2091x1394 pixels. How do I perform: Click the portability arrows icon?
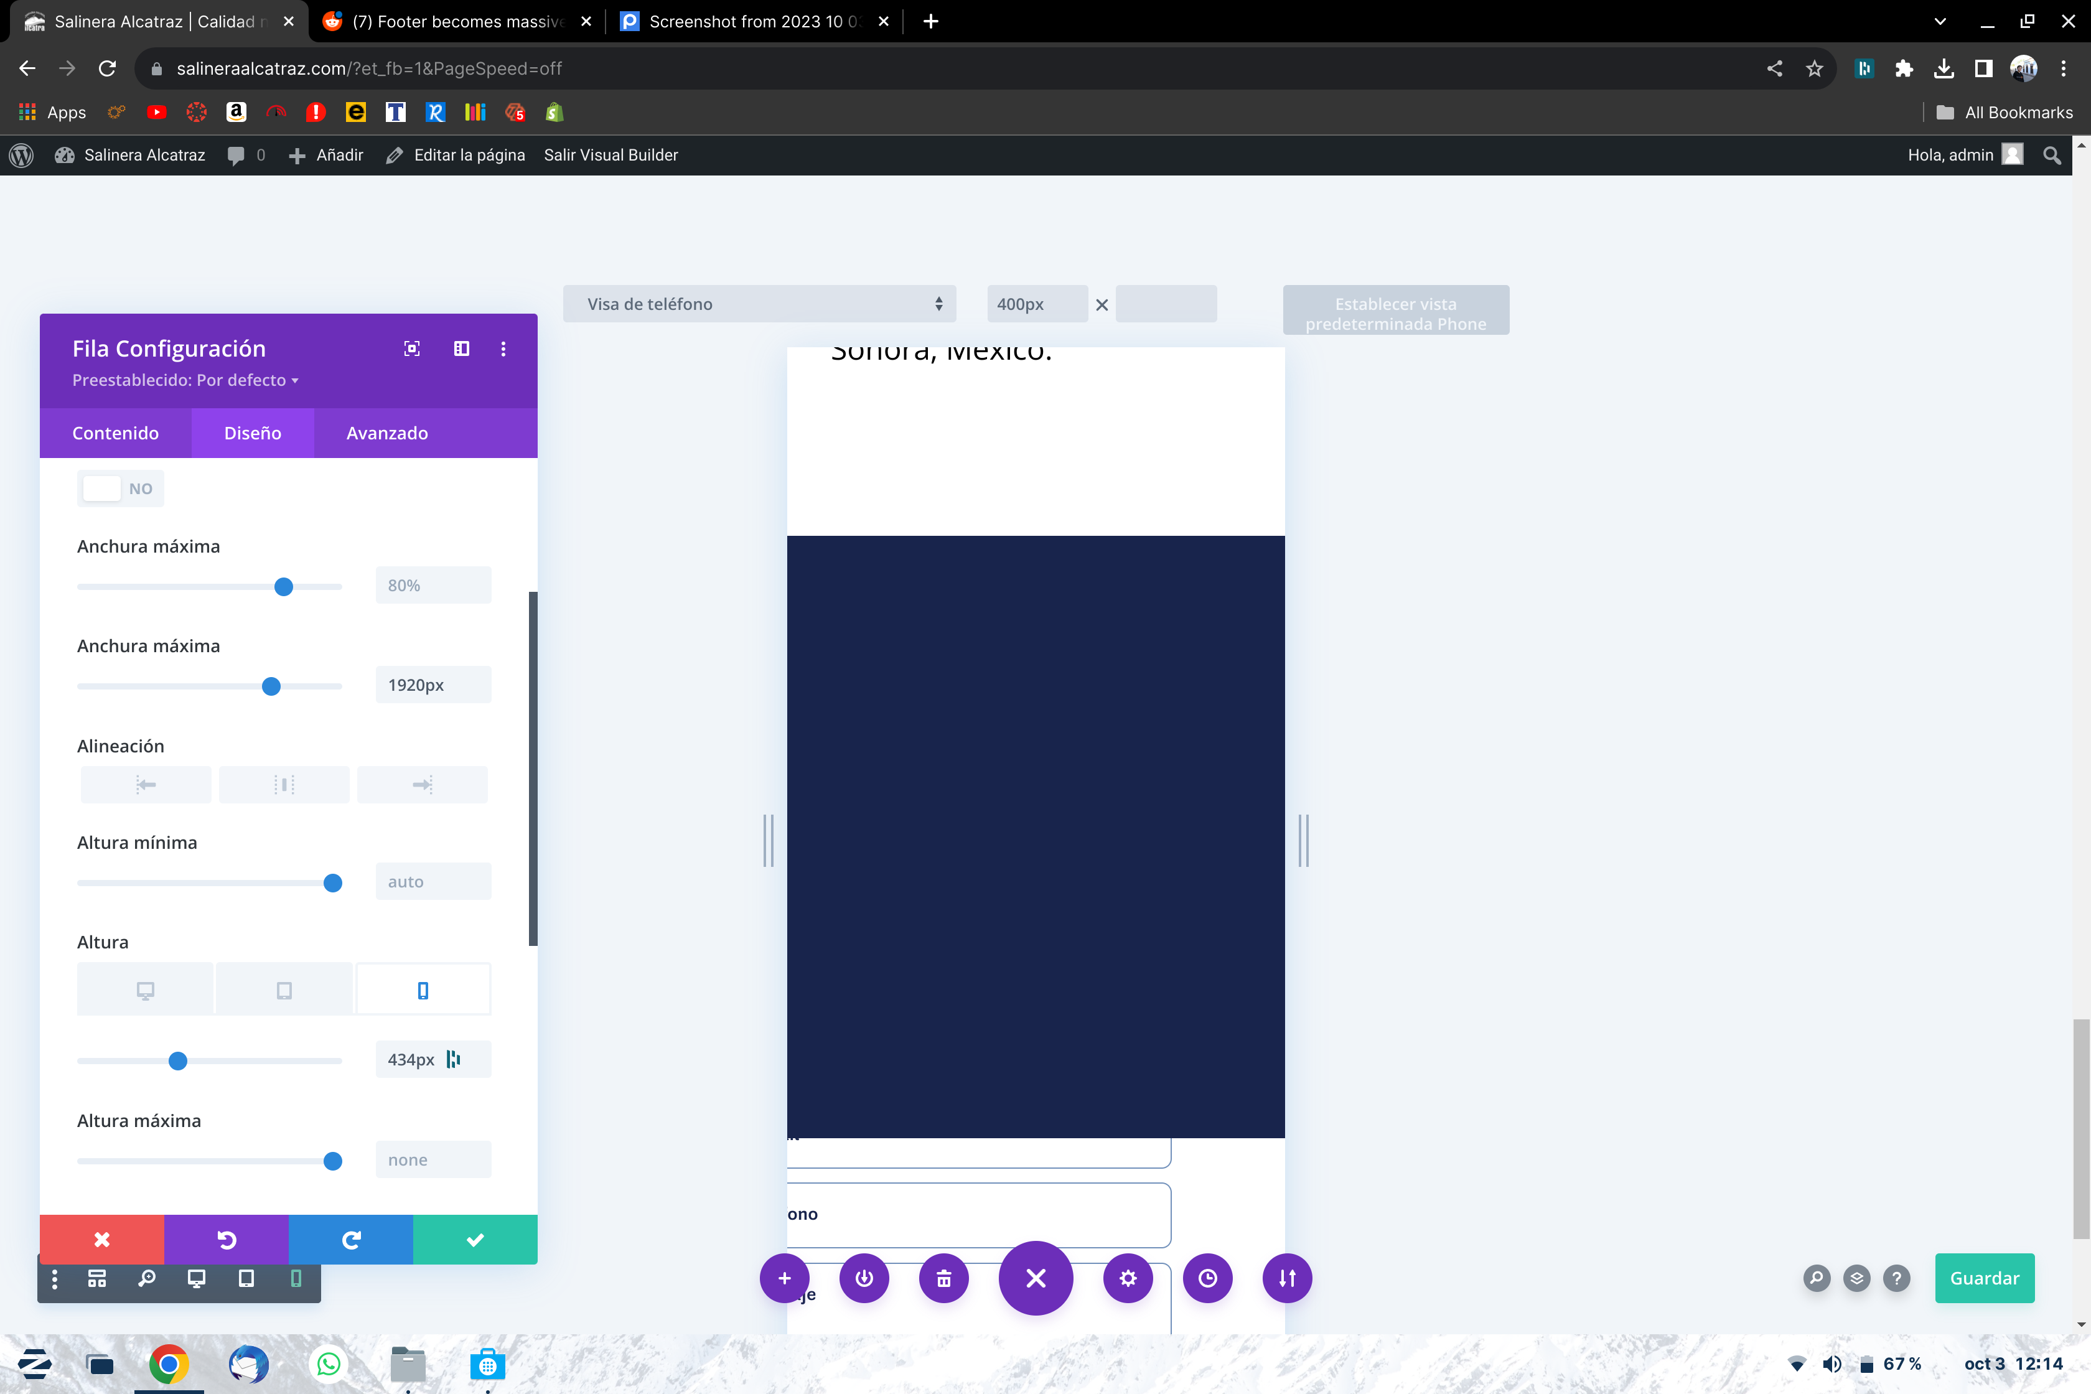1286,1278
